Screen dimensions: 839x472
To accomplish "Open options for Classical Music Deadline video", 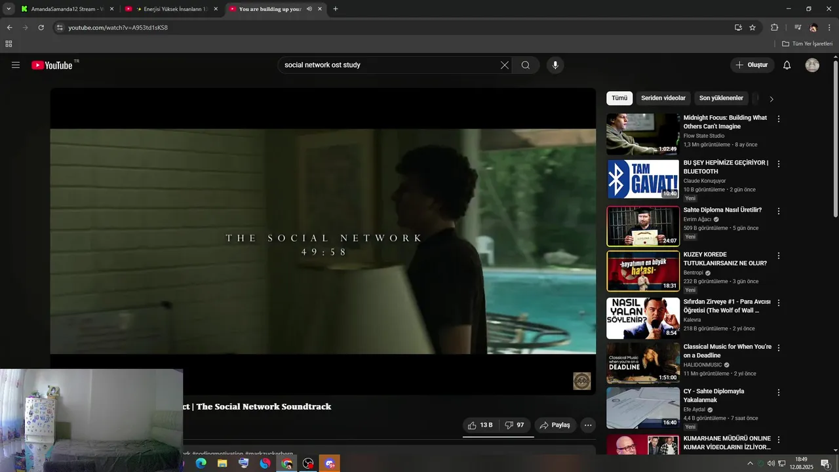I will click(779, 347).
